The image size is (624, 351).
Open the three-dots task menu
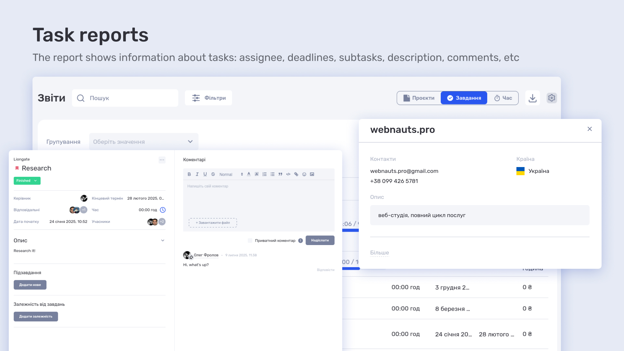tap(162, 160)
